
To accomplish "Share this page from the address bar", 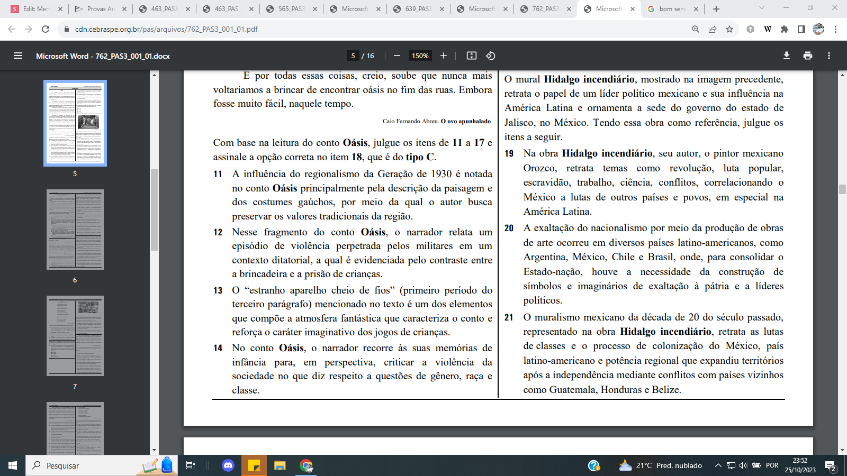I will pos(713,29).
